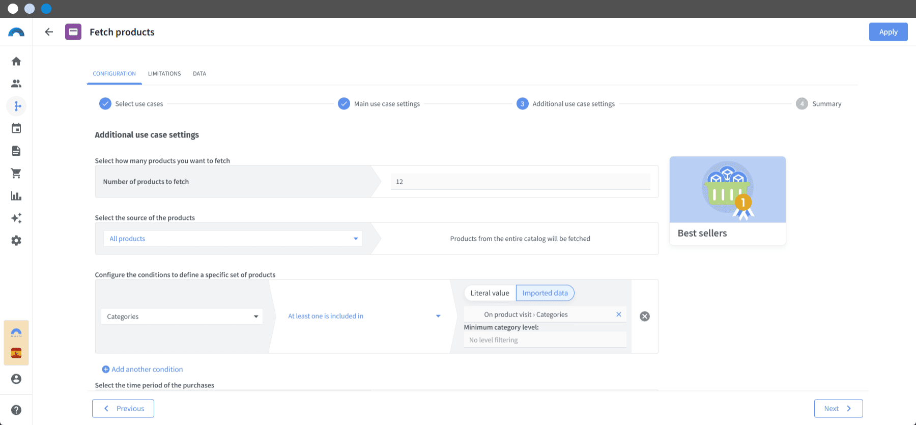The width and height of the screenshot is (916, 425).
Task: Open the analytics bar chart icon in the sidebar
Action: coord(16,195)
